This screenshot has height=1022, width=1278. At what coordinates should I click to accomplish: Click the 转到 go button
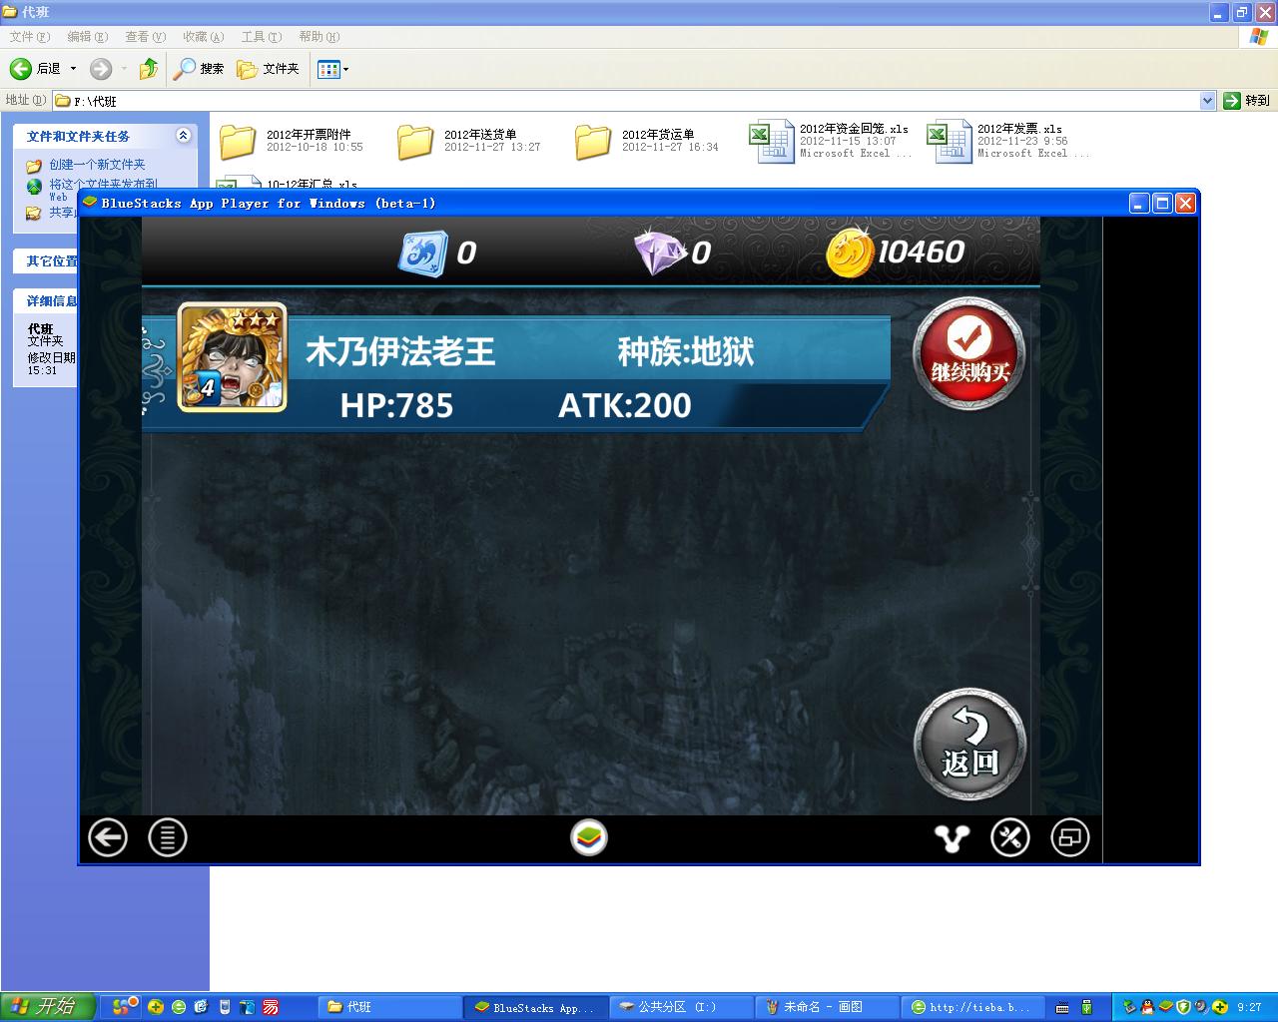[1247, 101]
